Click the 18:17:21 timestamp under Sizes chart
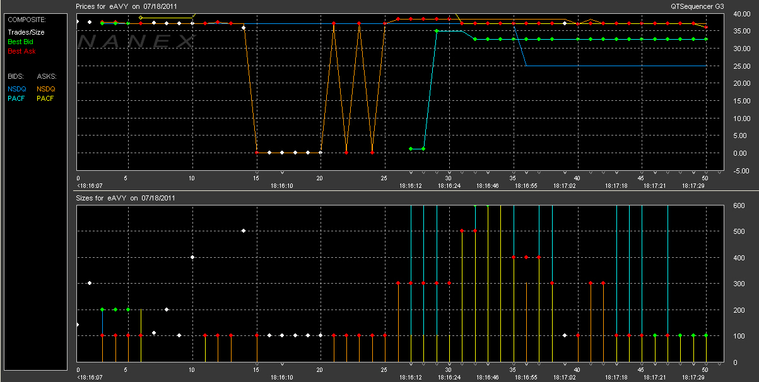 (x=655, y=377)
